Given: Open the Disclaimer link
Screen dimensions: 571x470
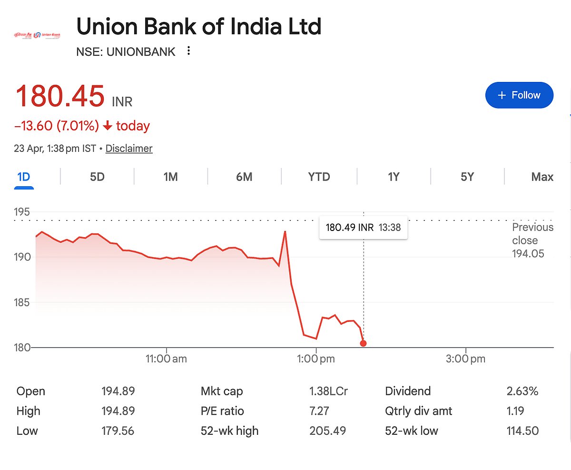Looking at the screenshot, I should 129,149.
